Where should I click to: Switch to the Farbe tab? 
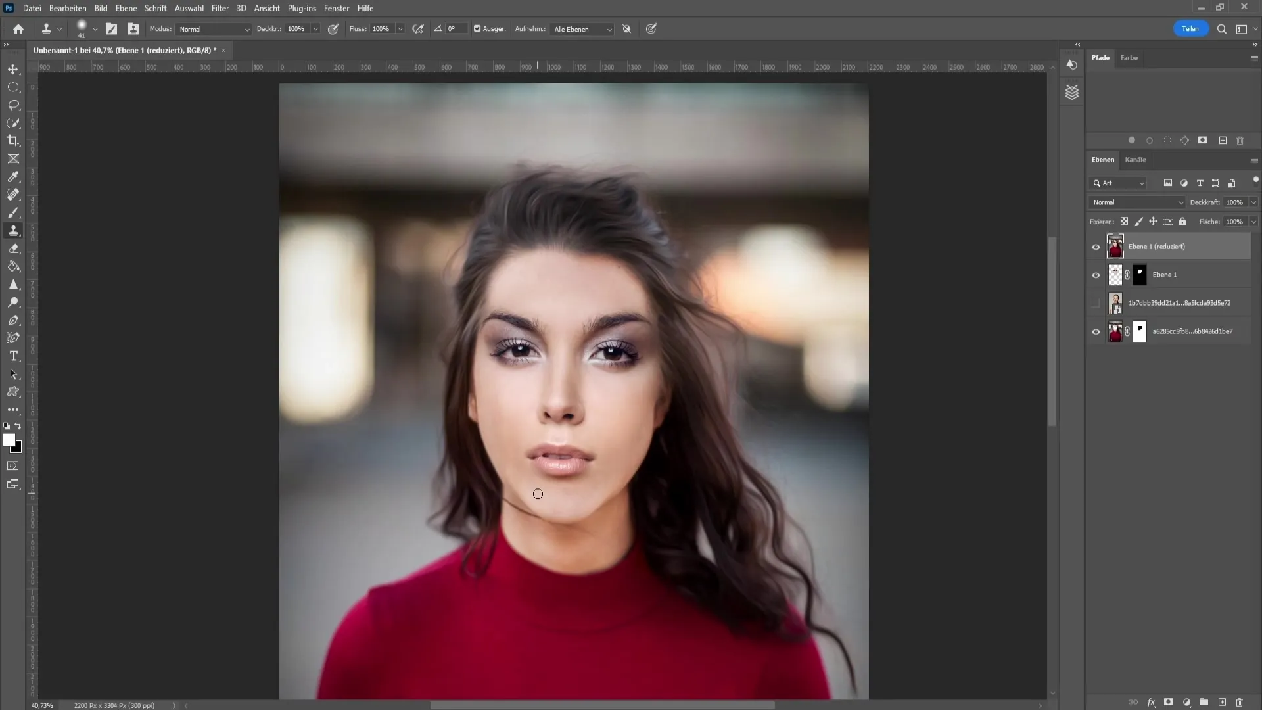(x=1129, y=57)
